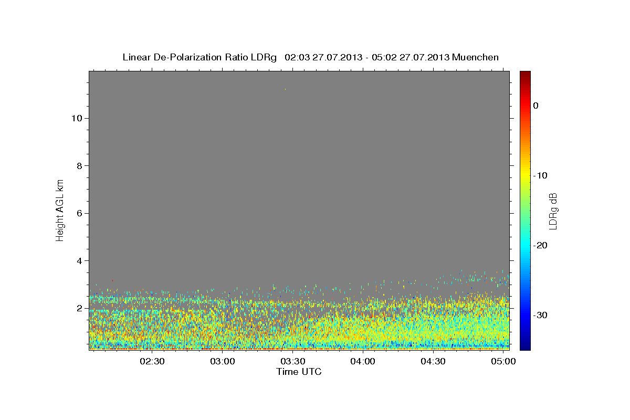Click the colorbar value '-10'
The width and height of the screenshot is (630, 420).
pyautogui.click(x=541, y=175)
